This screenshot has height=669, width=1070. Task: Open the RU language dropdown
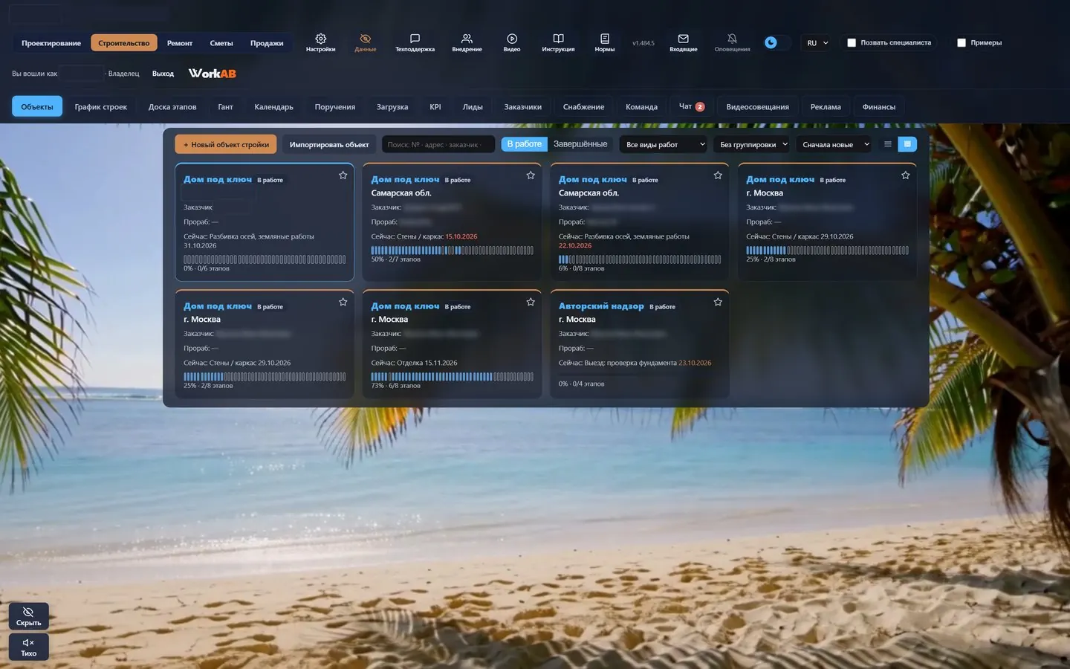coord(817,43)
